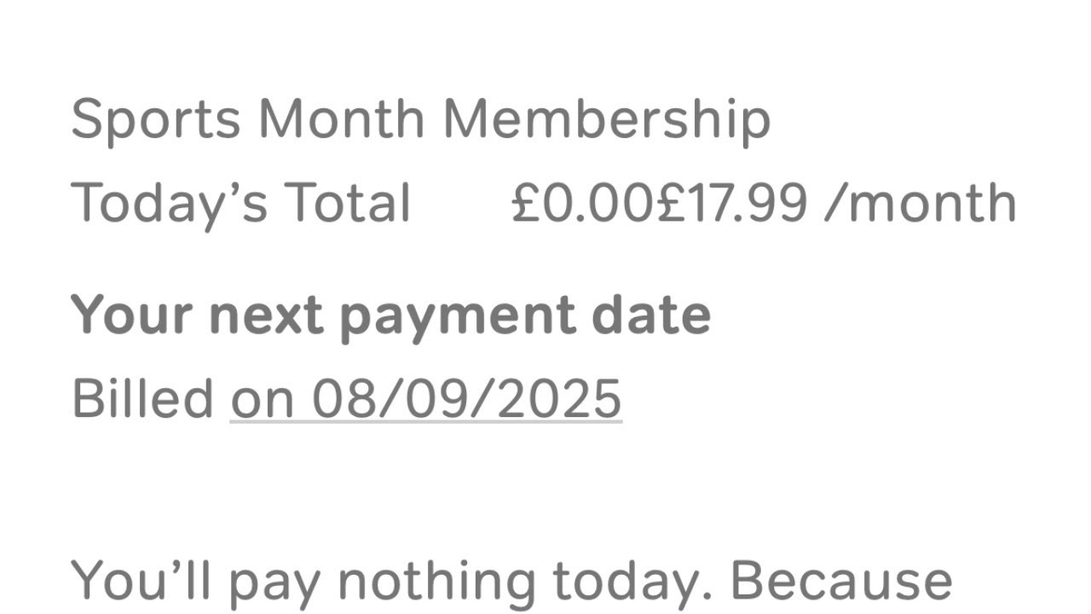Click the word "nothing" in the bottom line

(x=436, y=582)
